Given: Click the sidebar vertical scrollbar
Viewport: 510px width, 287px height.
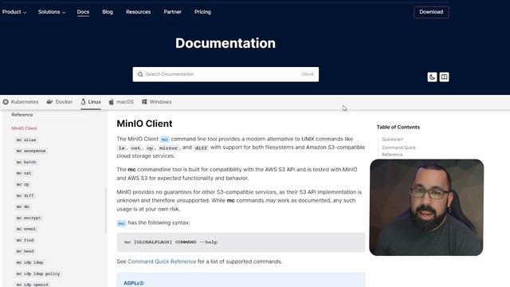Looking at the screenshot, I should coord(106,210).
